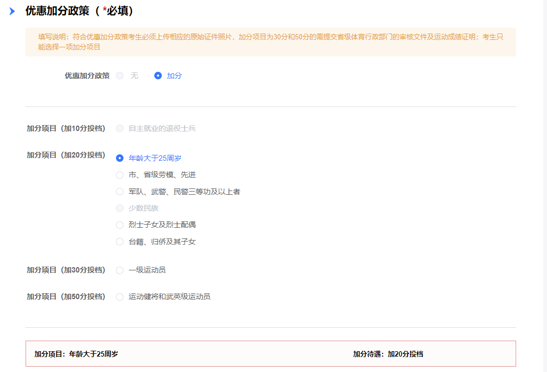Select the 加分 radio option
This screenshot has height=372, width=547.
click(x=158, y=76)
